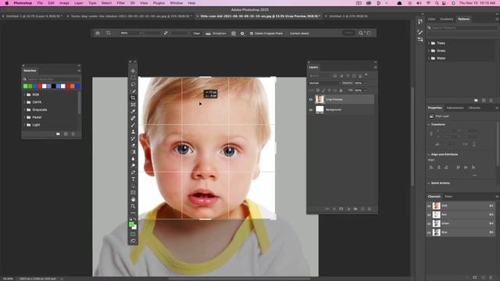Screen dimensions: 500x281
Task: Add layer mask from Layers panel bottom
Action: tap(341, 209)
